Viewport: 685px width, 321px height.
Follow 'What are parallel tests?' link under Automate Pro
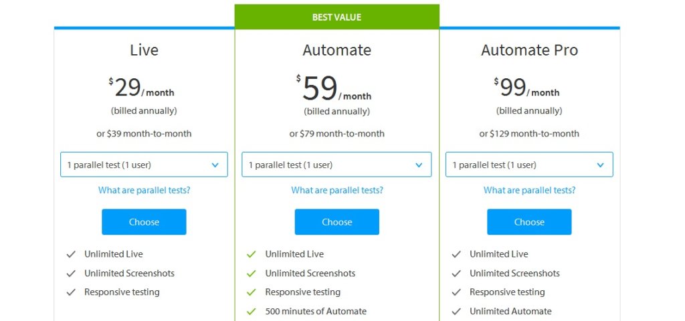529,191
